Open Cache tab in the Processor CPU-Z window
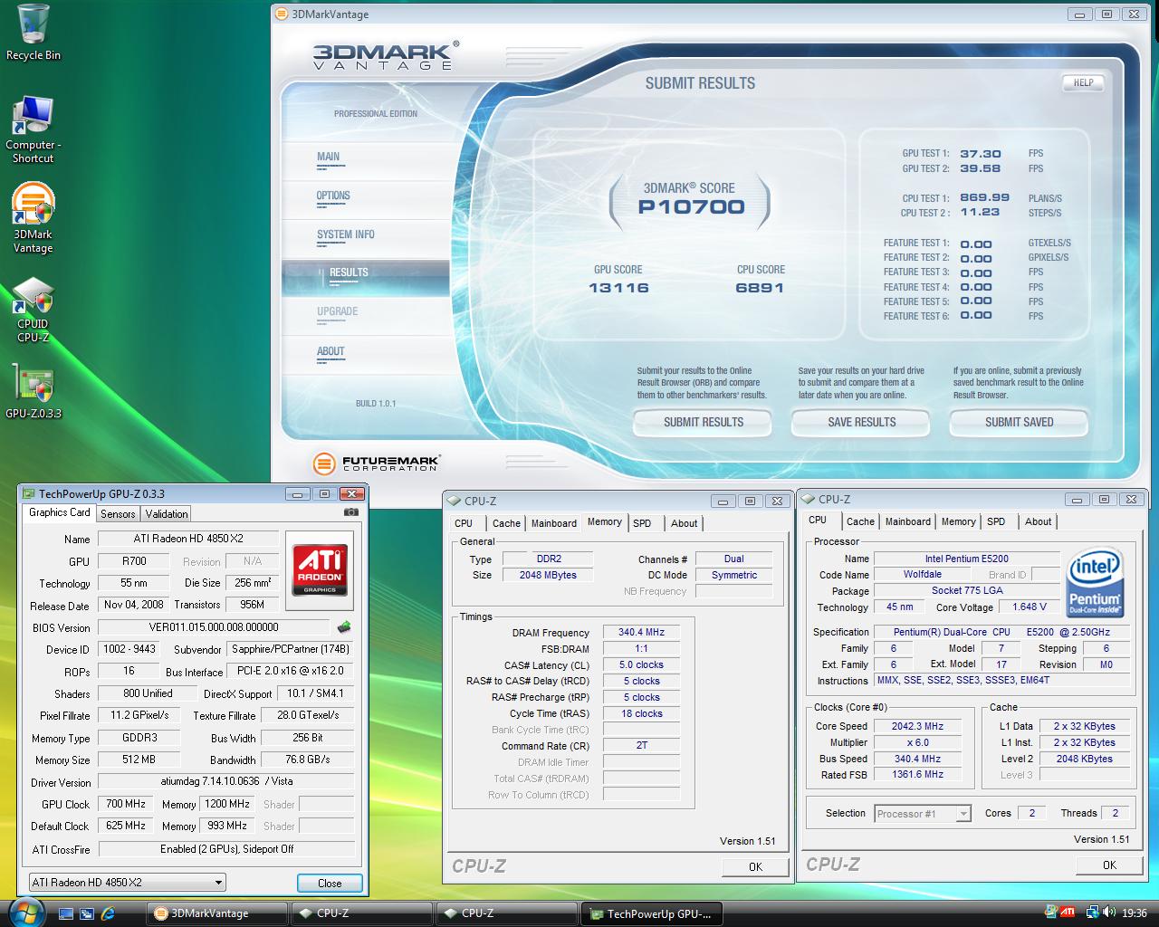1159x927 pixels. (x=860, y=521)
